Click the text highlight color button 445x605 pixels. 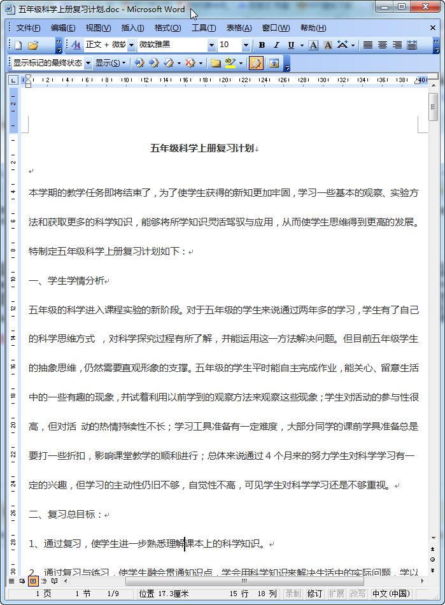[x=230, y=63]
